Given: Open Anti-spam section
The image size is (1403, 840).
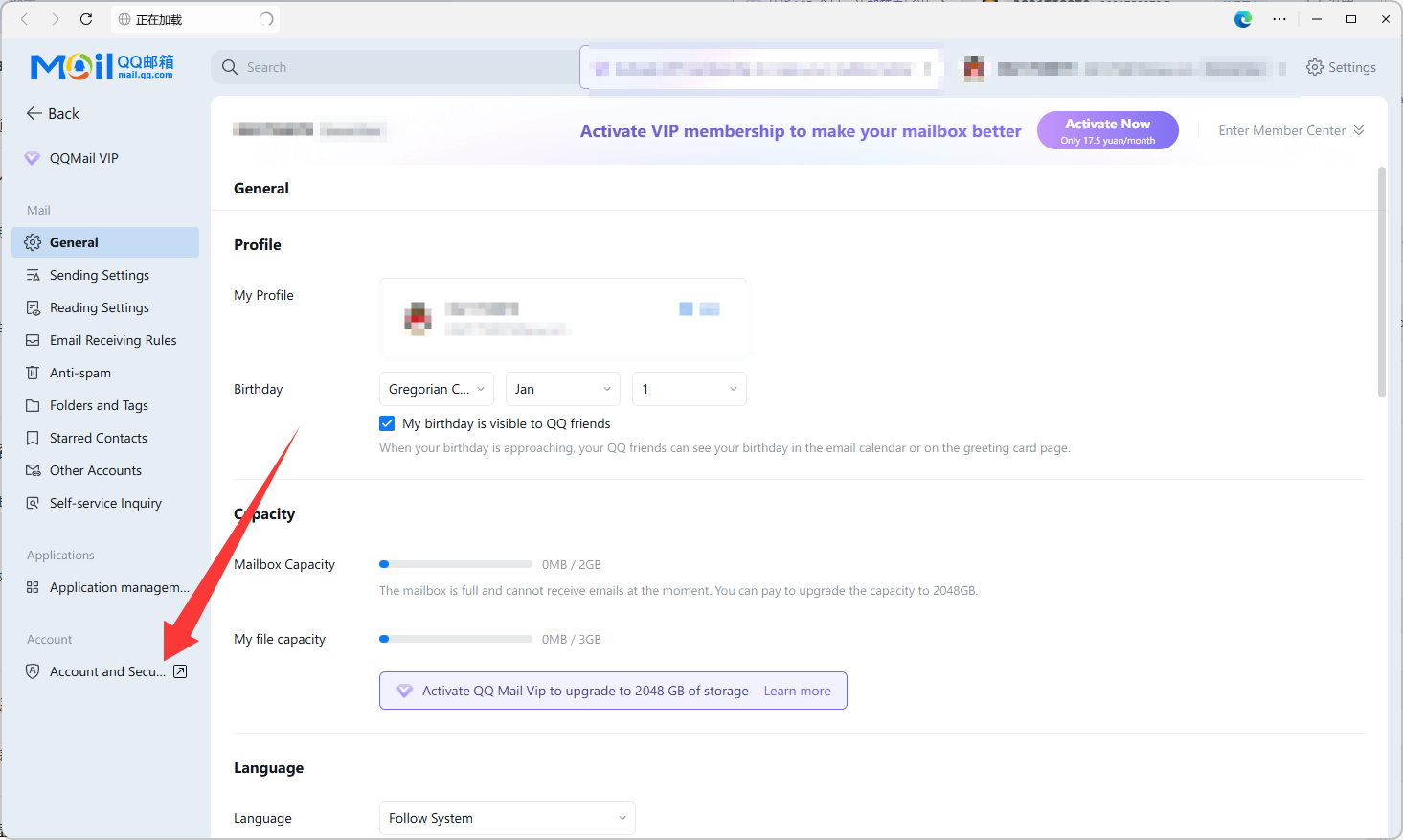Looking at the screenshot, I should point(105,373).
